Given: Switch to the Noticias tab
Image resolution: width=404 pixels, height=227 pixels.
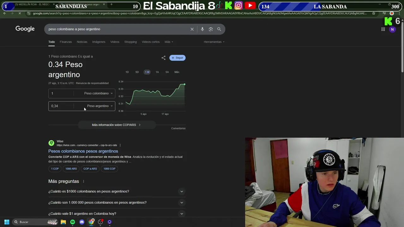Looking at the screenshot, I should click(82, 42).
